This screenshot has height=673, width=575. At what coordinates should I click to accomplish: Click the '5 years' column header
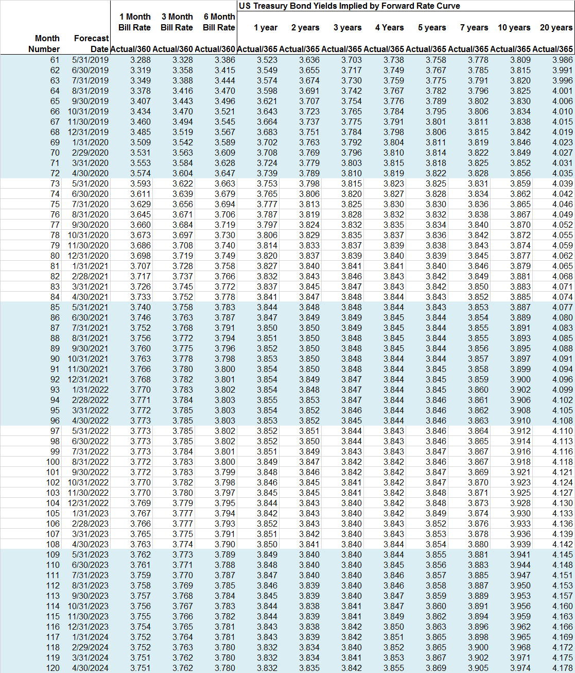pos(432,28)
